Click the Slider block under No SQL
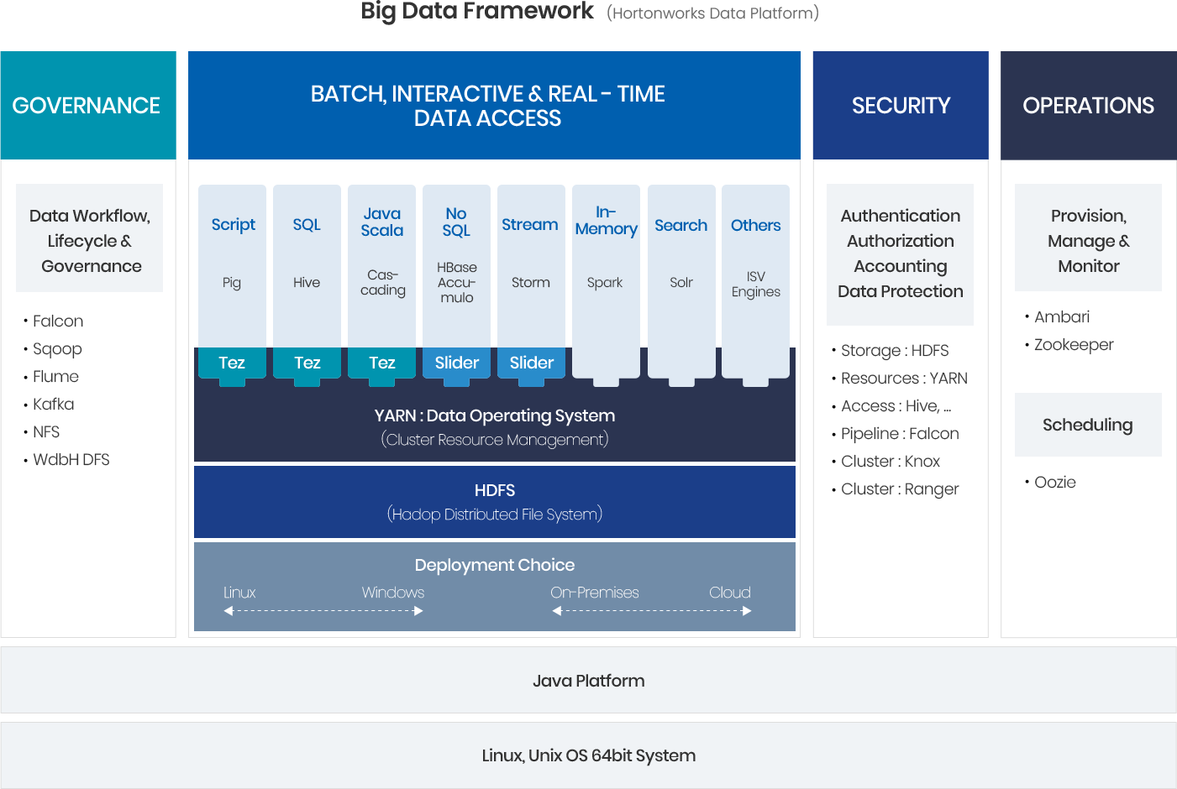1177x789 pixels. coord(456,363)
